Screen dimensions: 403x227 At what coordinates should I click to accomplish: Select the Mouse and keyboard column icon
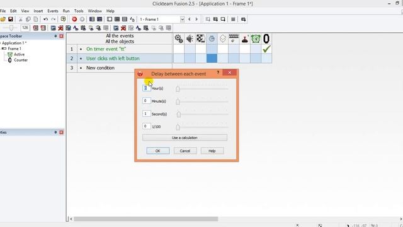click(x=234, y=39)
